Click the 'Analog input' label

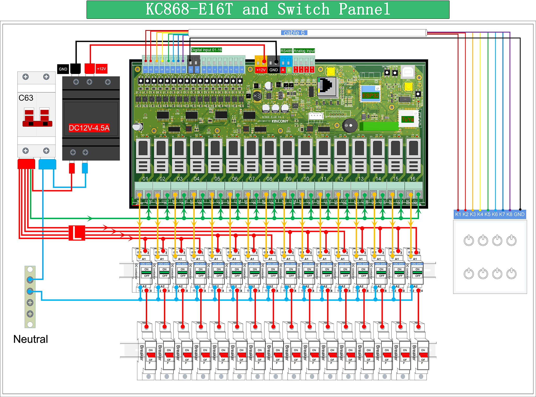coord(304,51)
